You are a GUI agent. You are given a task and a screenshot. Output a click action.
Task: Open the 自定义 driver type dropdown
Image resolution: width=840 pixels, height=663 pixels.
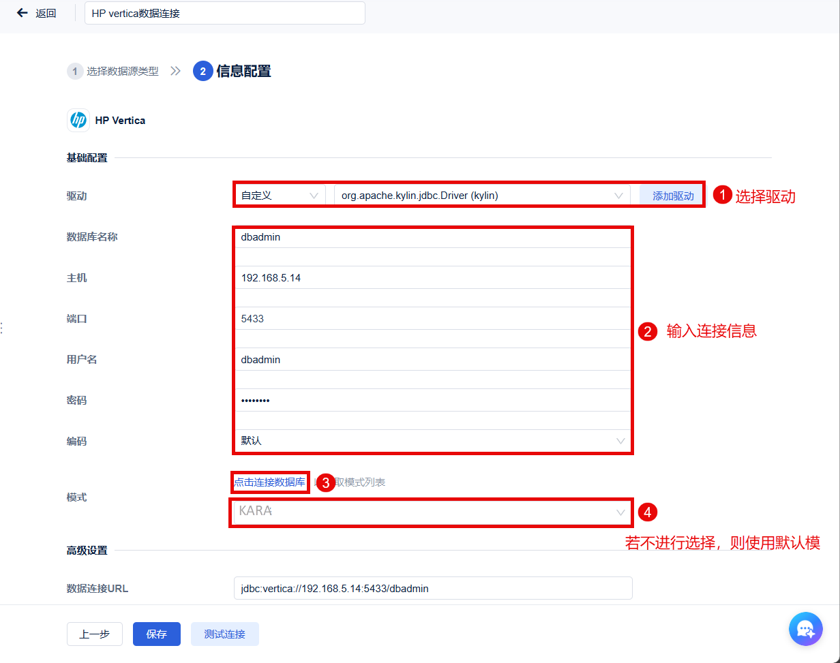tap(280, 196)
